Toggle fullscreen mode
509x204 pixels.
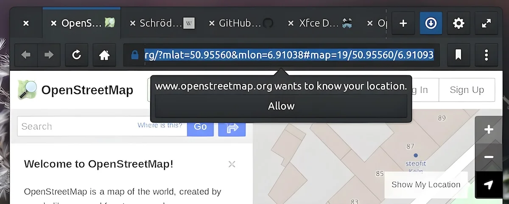487,23
